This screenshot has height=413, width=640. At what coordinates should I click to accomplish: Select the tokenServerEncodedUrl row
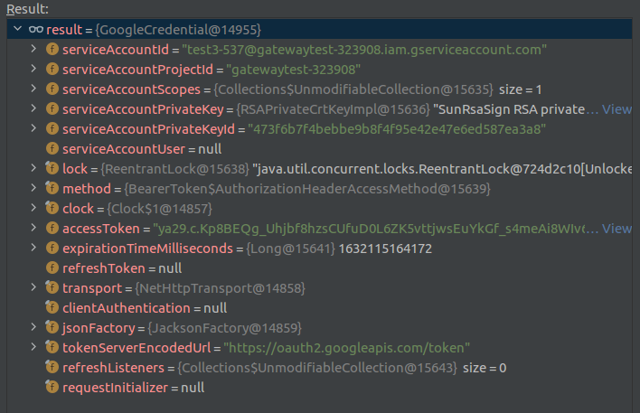pos(271,347)
